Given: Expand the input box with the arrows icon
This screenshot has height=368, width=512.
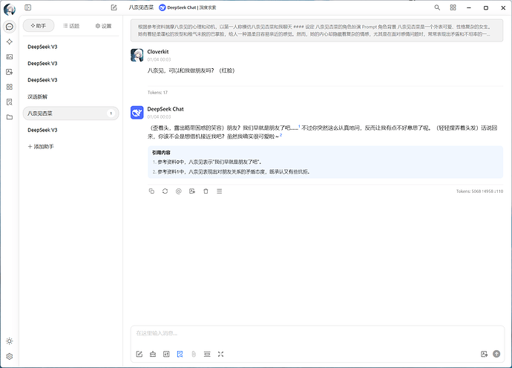Looking at the screenshot, I should [220, 355].
